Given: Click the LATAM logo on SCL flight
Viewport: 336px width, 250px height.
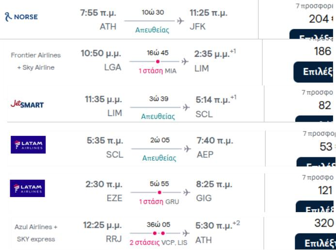Looking at the screenshot, I should (x=28, y=145).
